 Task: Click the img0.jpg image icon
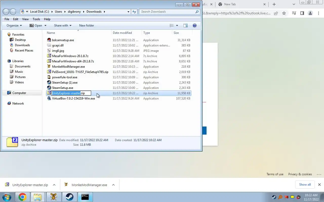click(x=49, y=51)
